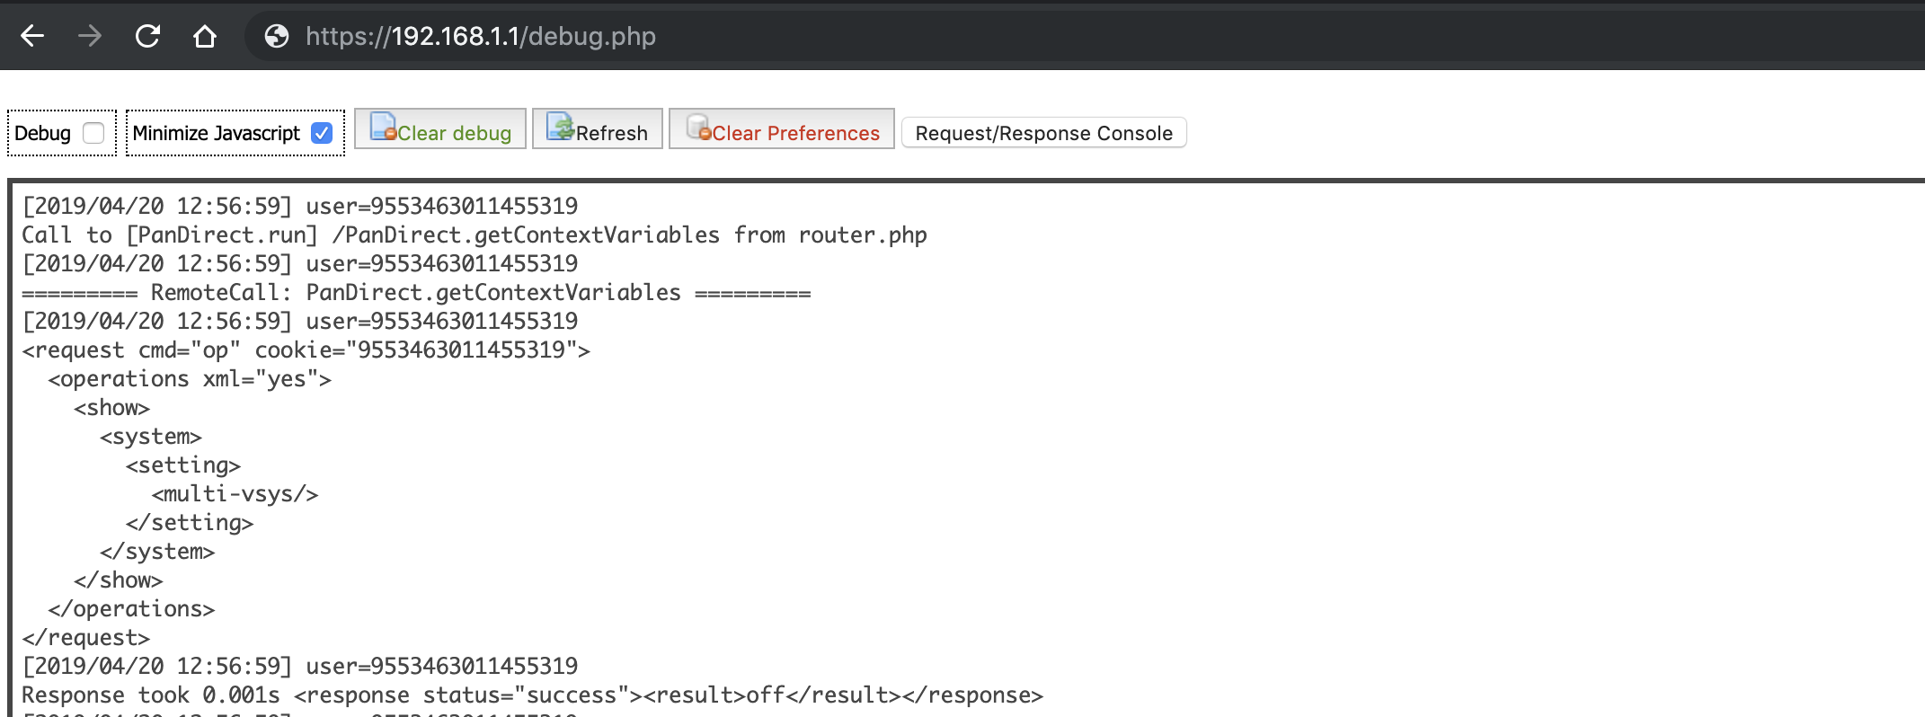Click the Refresh page icon on the toolbar
The width and height of the screenshot is (1925, 717).
(x=561, y=127)
